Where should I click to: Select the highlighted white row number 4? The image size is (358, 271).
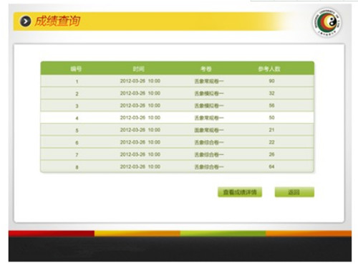177,118
